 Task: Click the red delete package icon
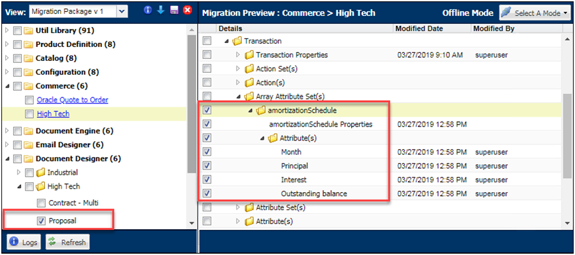point(187,11)
